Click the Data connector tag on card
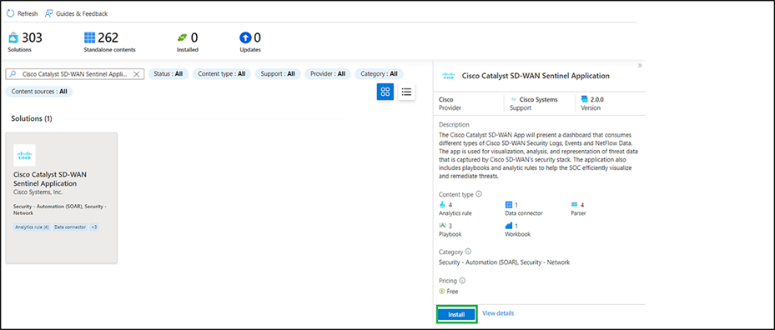775x330 pixels. click(70, 227)
